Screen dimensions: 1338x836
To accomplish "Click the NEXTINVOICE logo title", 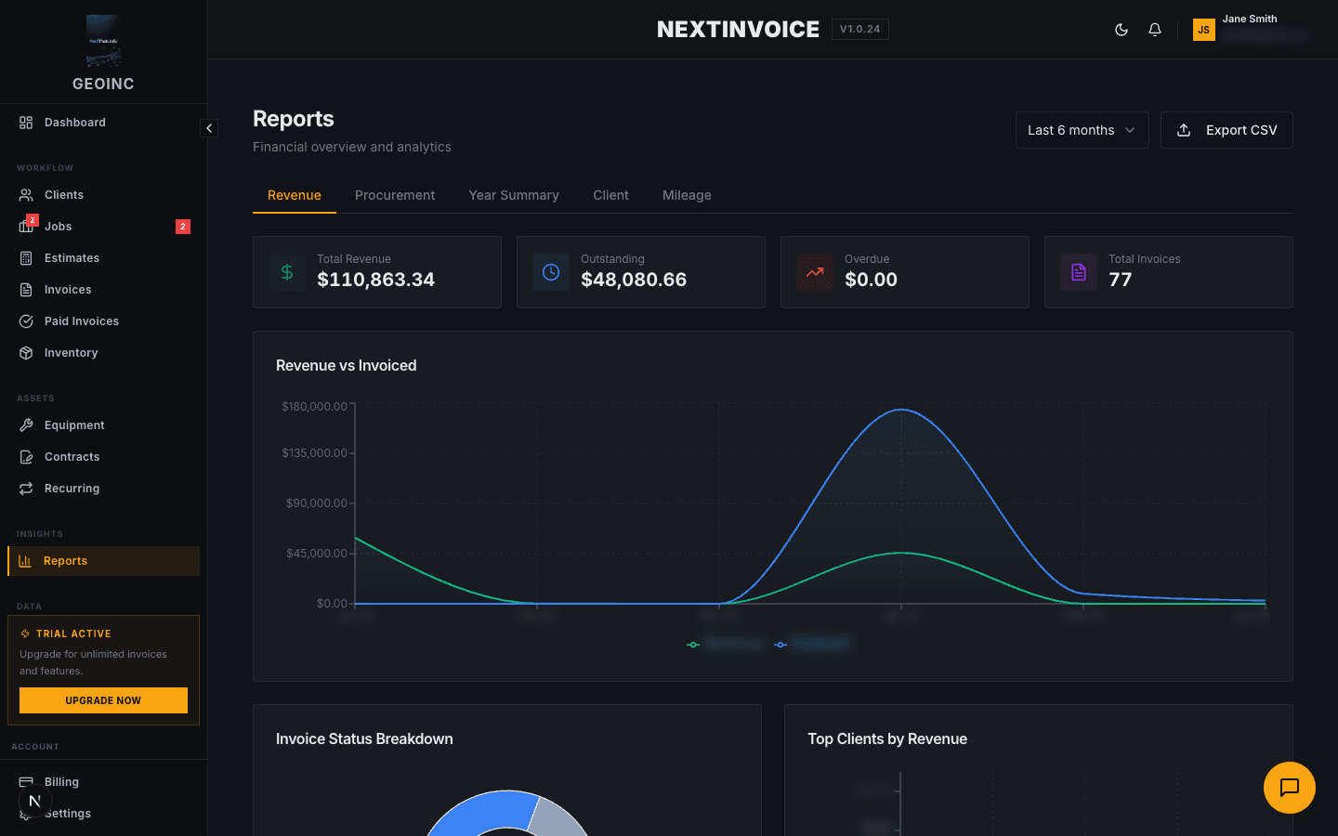I will 738,30.
